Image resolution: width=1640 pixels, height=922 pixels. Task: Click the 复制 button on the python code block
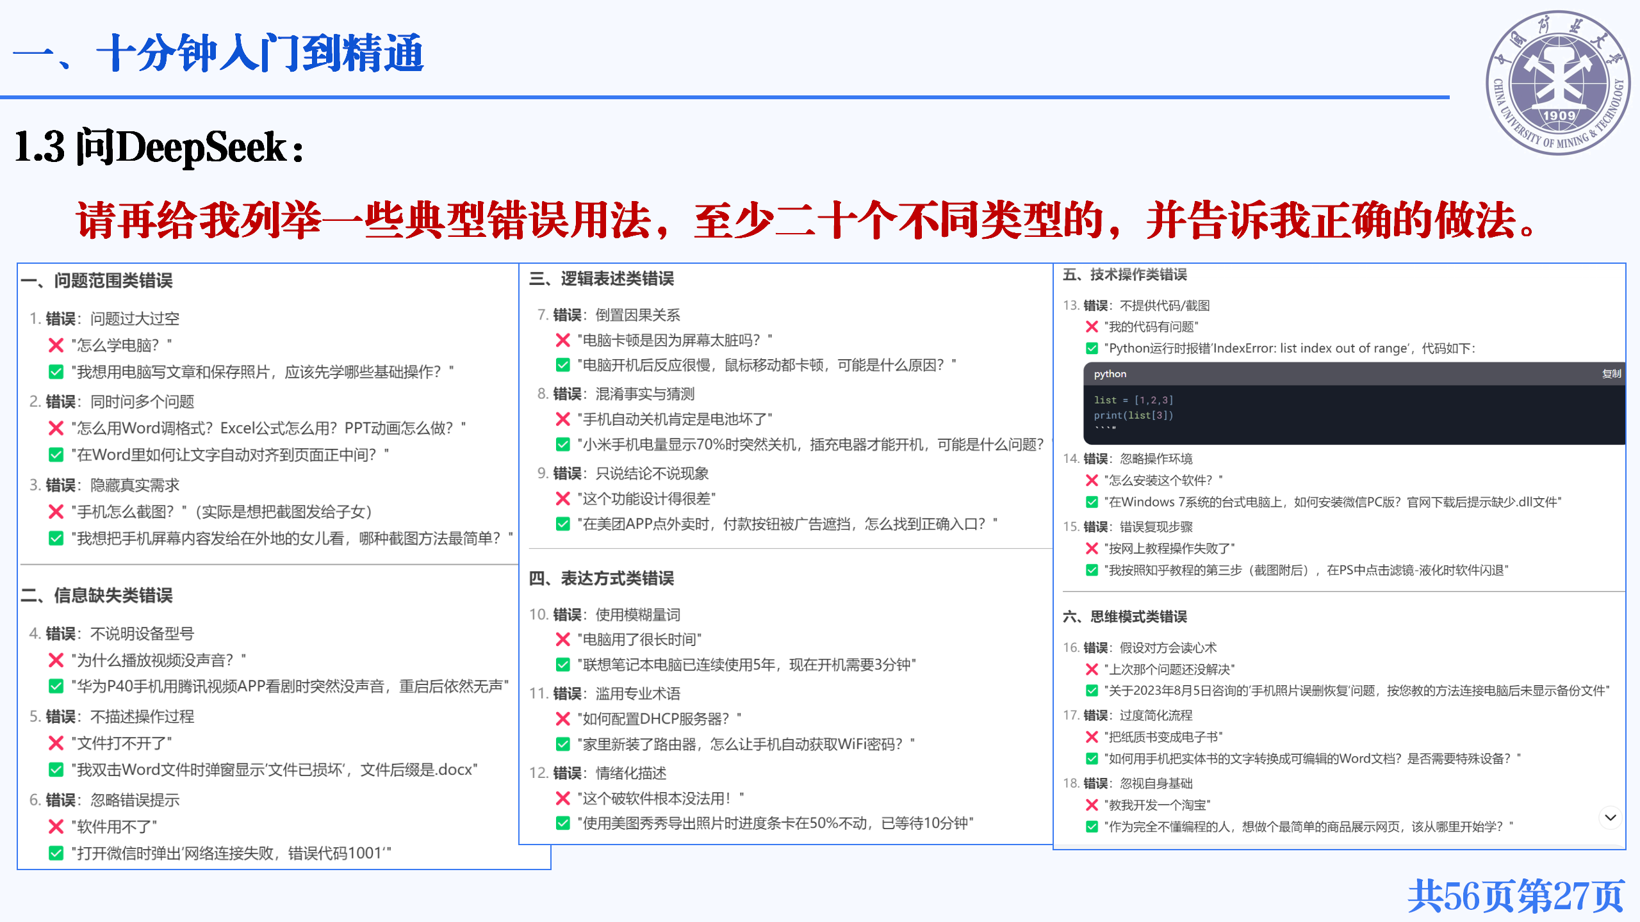1611,374
